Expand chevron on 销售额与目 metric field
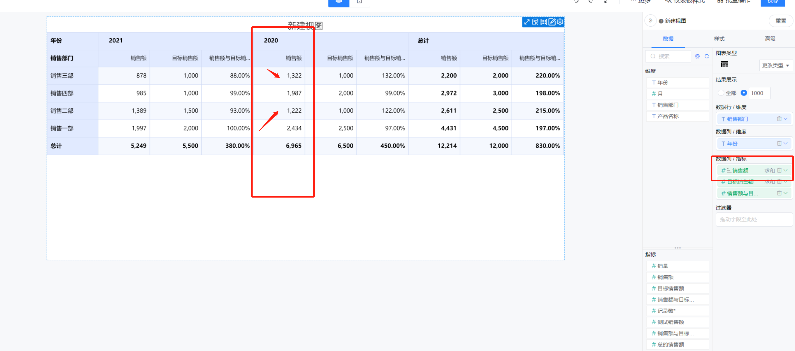 pyautogui.click(x=786, y=193)
